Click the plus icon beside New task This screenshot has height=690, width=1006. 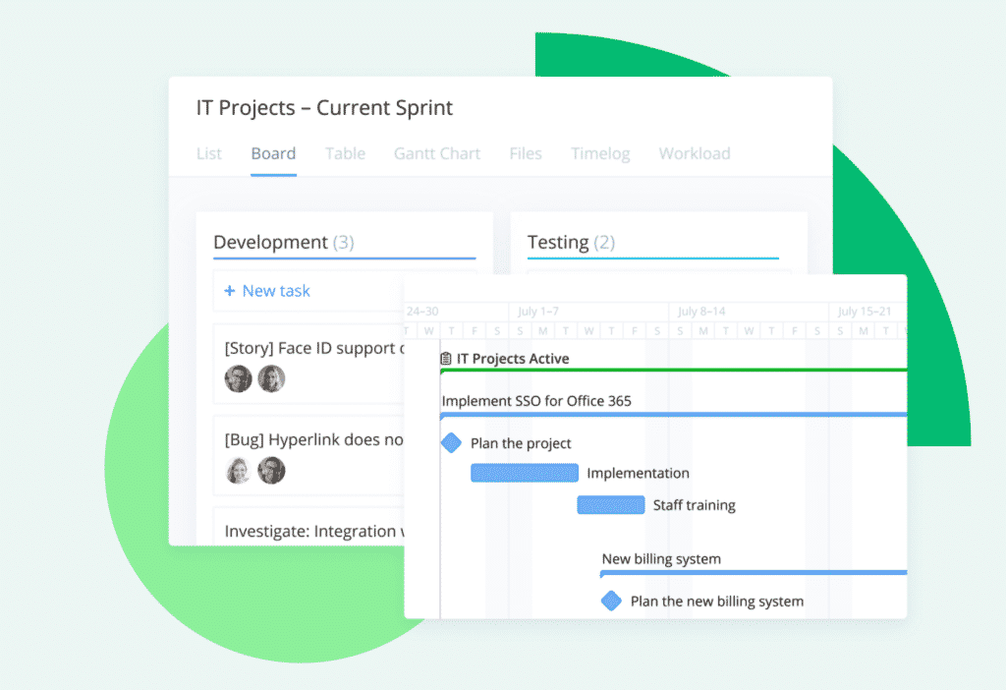[230, 291]
